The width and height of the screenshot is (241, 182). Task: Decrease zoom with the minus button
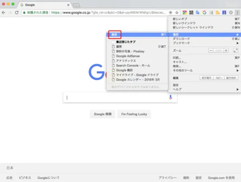(x=211, y=51)
